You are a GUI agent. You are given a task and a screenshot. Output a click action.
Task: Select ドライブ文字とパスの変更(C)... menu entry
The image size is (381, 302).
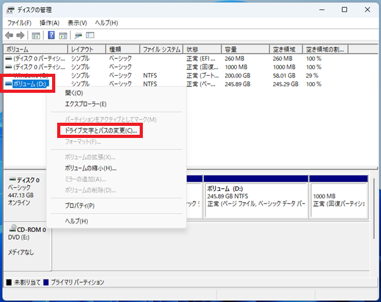(x=100, y=131)
